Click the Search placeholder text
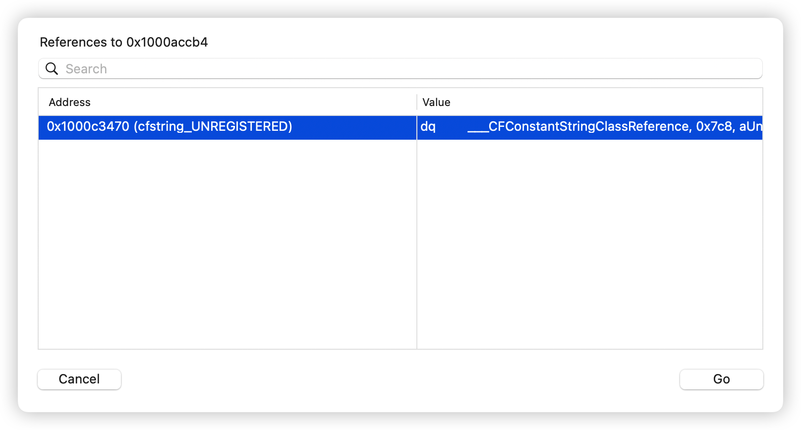 (86, 69)
